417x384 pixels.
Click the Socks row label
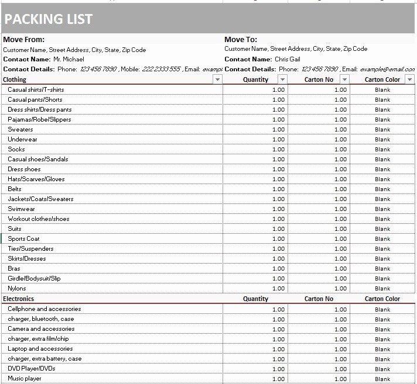click(x=112, y=149)
